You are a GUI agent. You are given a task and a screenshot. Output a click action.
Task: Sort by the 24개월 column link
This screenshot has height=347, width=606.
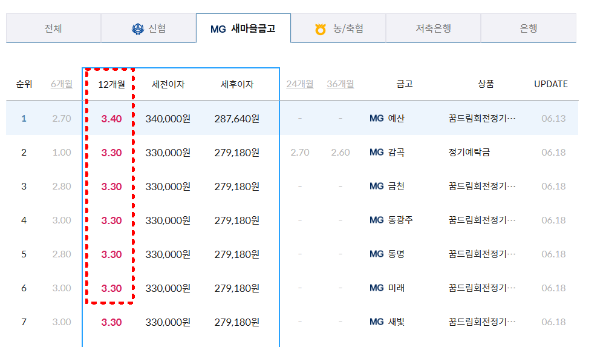[300, 84]
